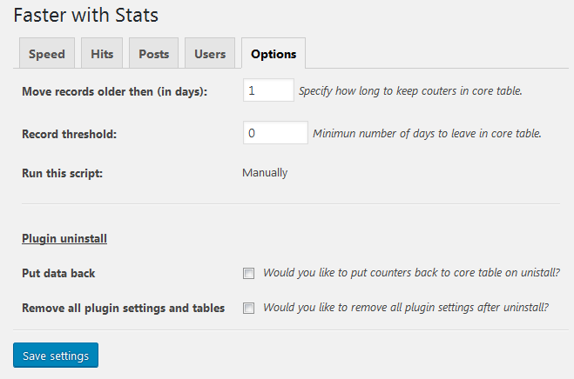Click the Minimun number of days hint text

pos(427,133)
